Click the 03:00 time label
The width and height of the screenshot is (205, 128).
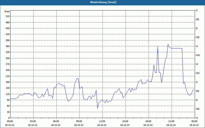coord(33,121)
